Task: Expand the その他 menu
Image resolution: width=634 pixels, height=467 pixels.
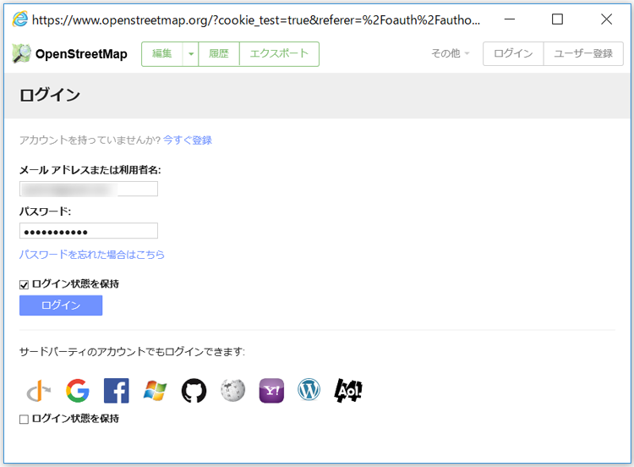Action: click(450, 53)
